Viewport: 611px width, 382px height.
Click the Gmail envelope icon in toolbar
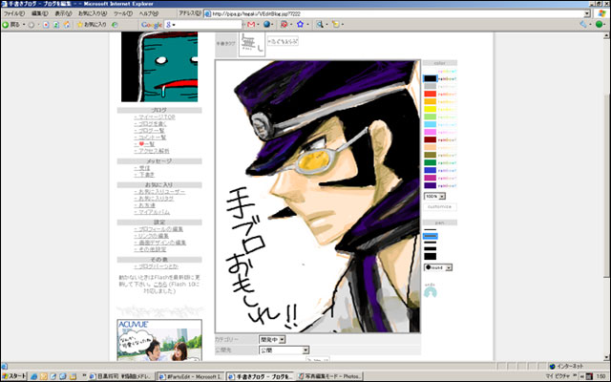coord(251,25)
